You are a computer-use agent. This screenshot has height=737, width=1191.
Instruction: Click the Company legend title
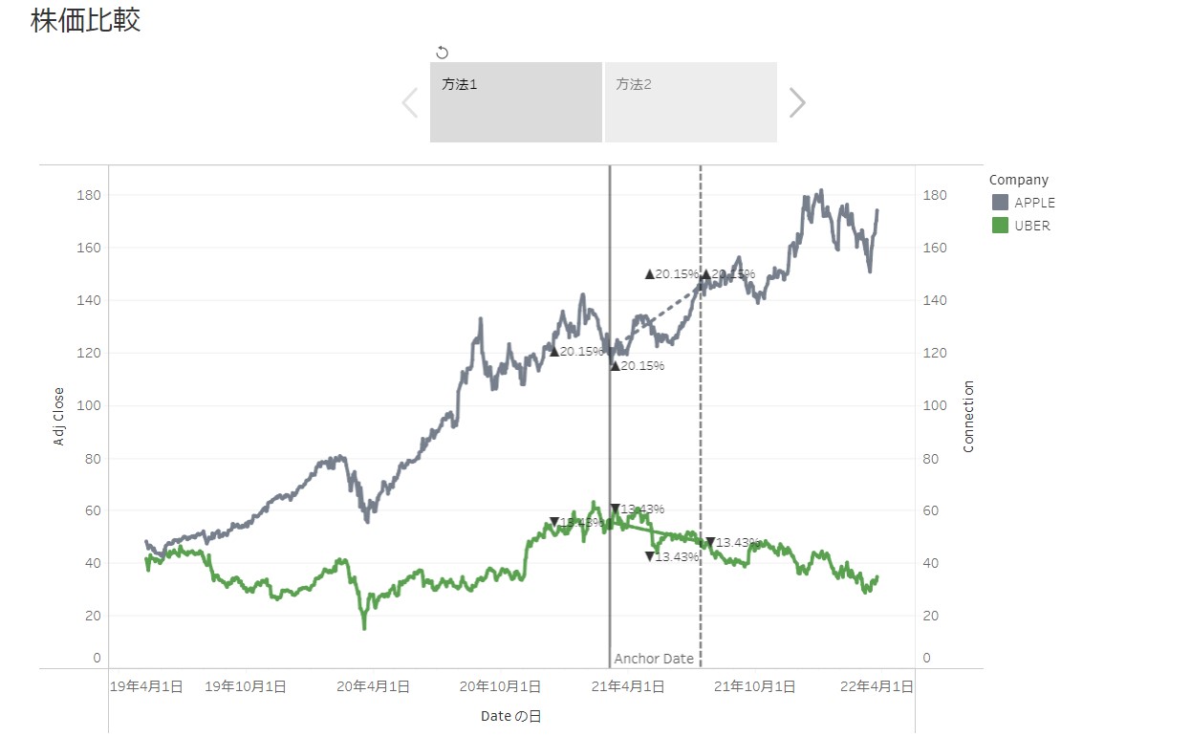coord(1019,179)
